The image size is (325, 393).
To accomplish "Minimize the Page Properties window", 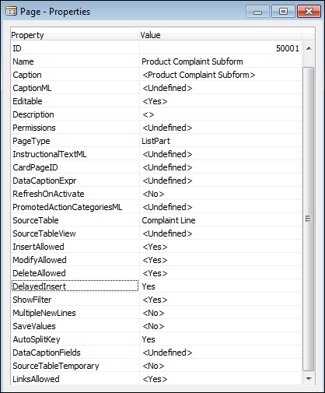I will 257,12.
